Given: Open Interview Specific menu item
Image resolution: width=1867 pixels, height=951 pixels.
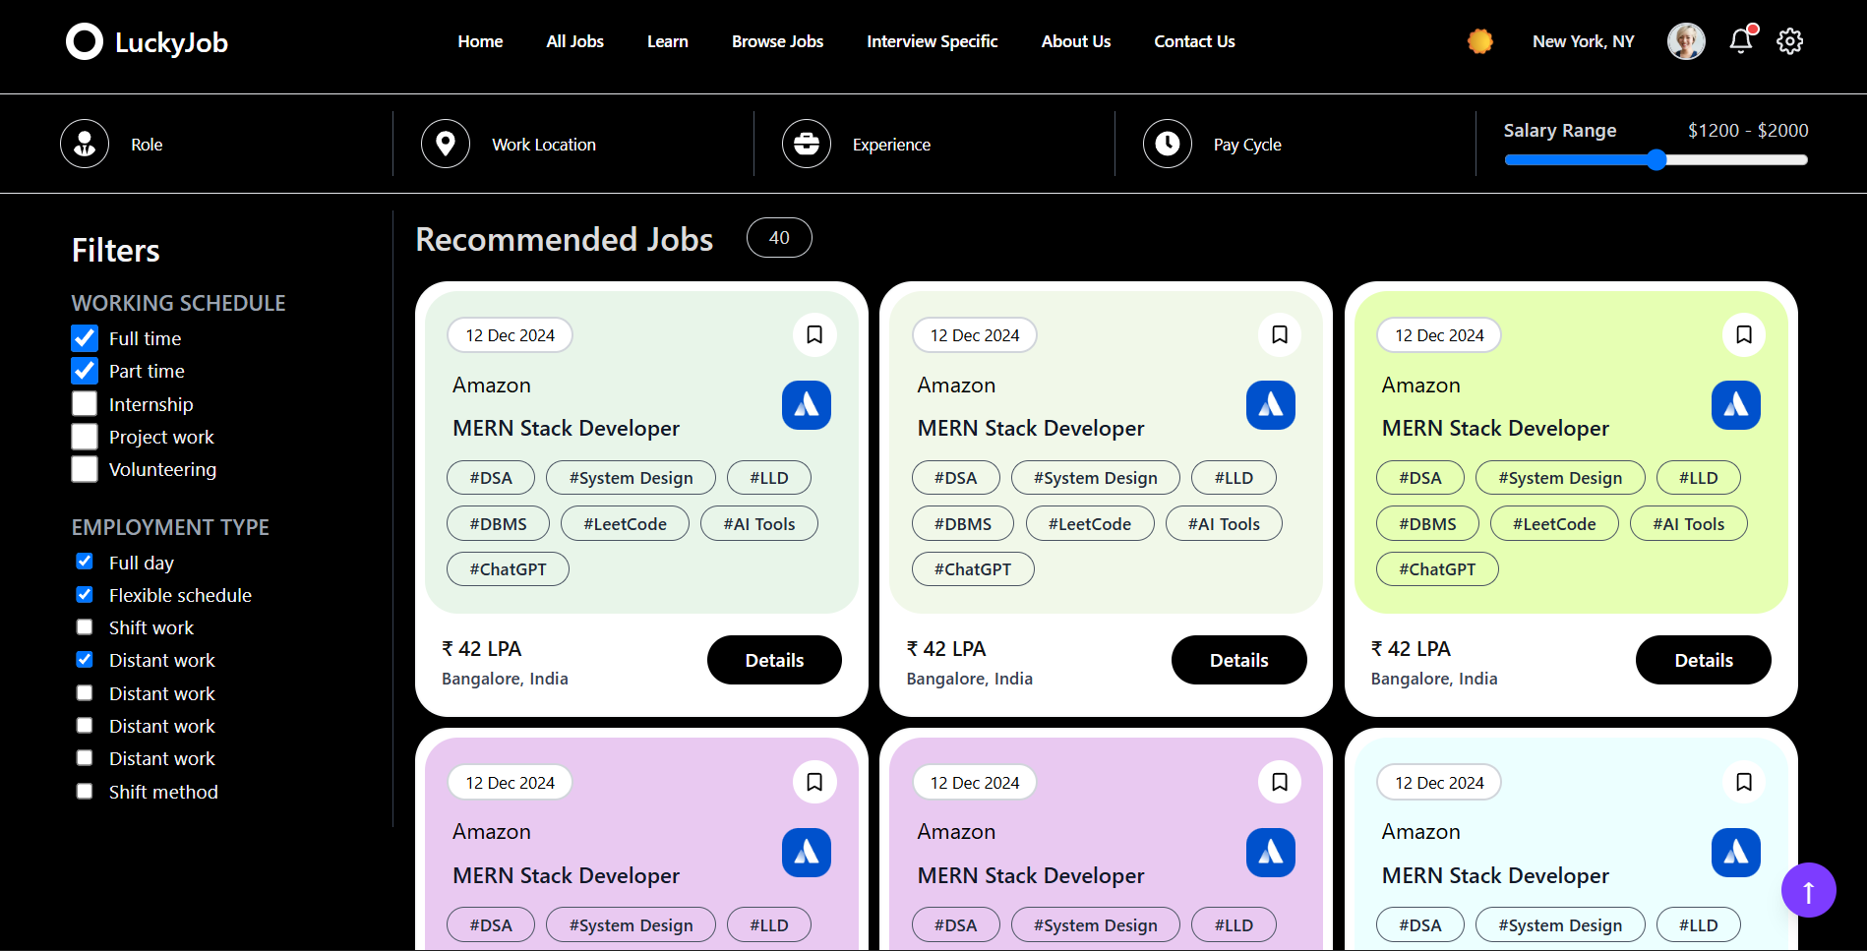Looking at the screenshot, I should coord(932,41).
